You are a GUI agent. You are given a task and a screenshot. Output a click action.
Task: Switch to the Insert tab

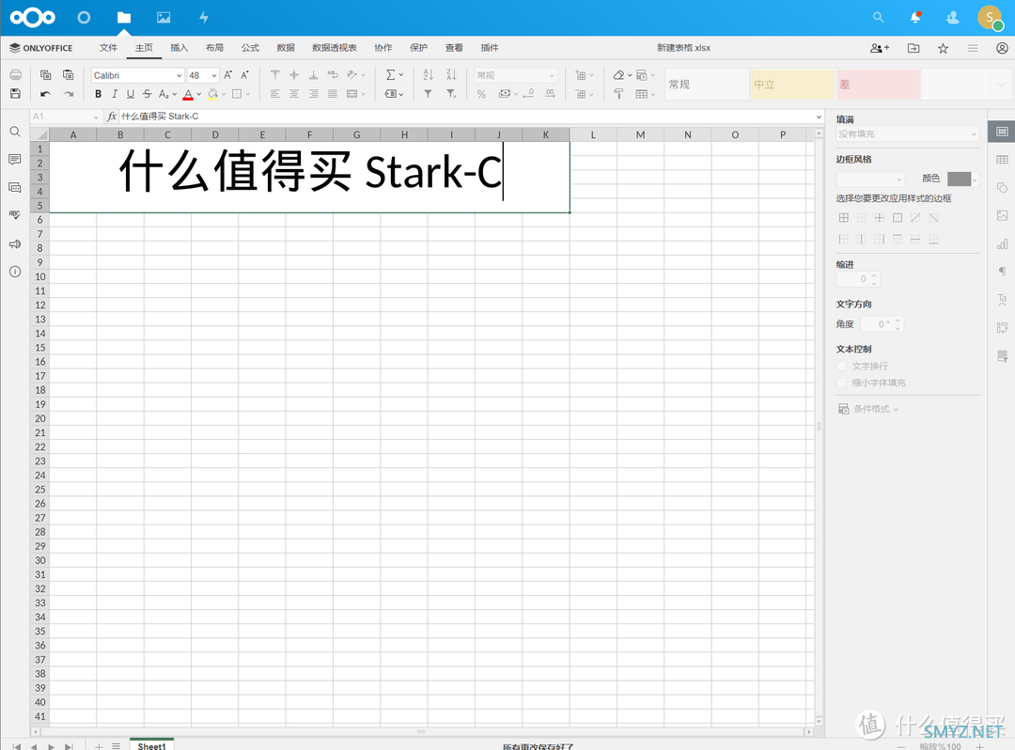[x=180, y=48]
